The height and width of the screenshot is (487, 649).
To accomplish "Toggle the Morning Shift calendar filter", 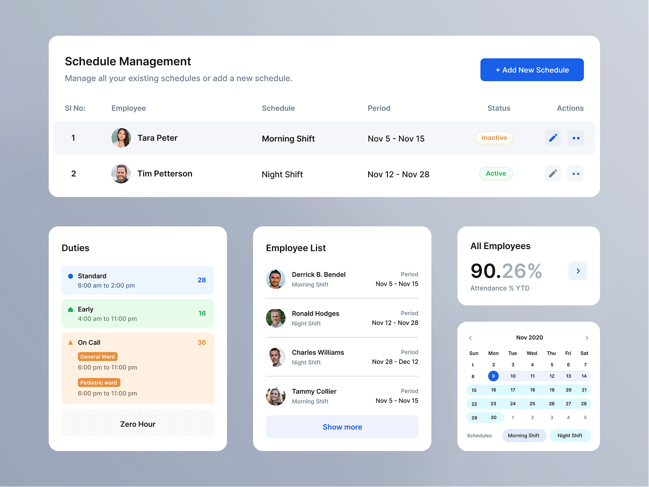I will (524, 436).
